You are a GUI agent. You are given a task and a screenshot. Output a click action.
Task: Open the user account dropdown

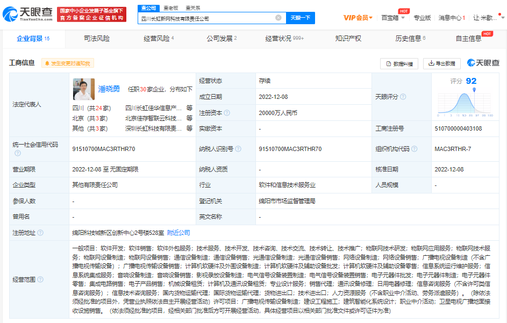point(487,18)
